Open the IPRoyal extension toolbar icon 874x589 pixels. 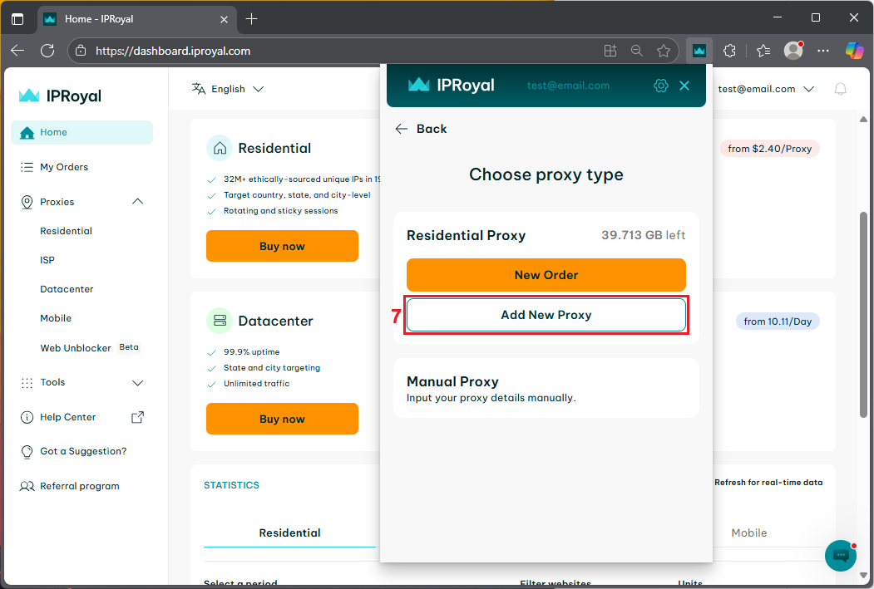pos(699,51)
